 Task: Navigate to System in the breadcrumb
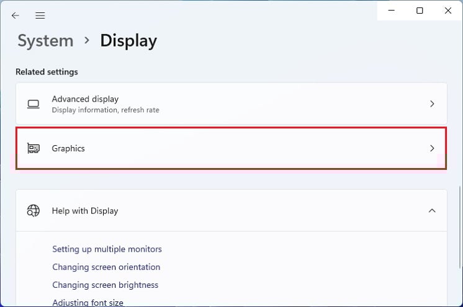pos(45,41)
